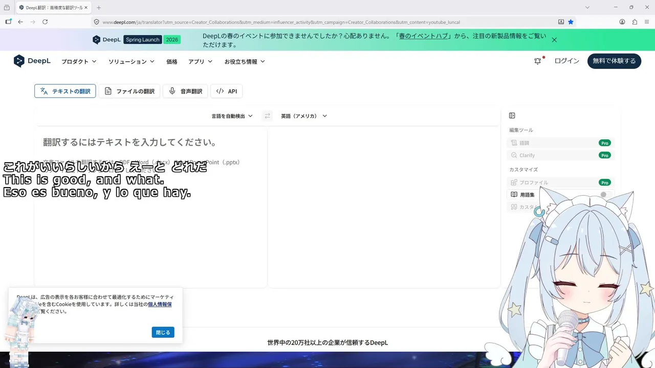Select the ファイルの翻訳 tab
Viewport: 655px width, 368px height.
[x=129, y=91]
